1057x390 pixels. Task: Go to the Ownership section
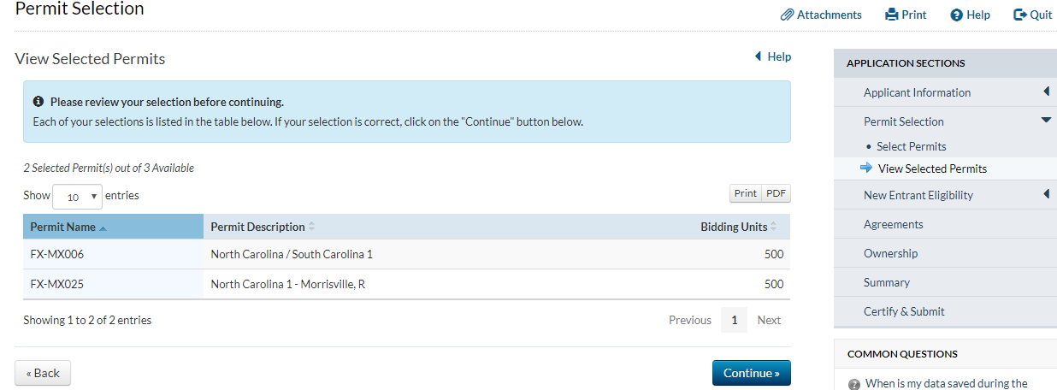[890, 253]
